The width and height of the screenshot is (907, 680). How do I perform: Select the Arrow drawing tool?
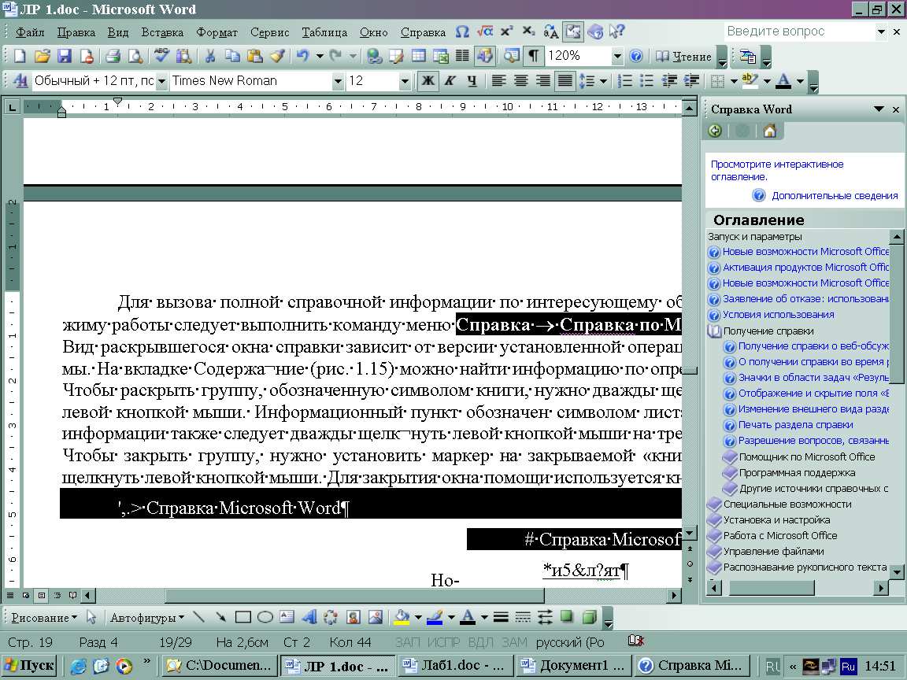coord(220,617)
